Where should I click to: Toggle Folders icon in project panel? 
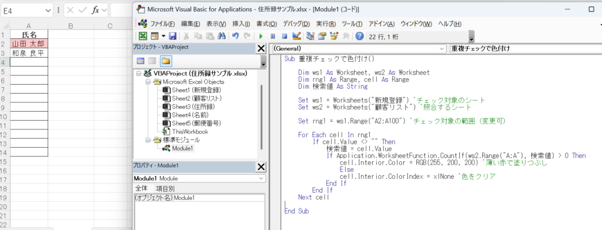click(166, 61)
